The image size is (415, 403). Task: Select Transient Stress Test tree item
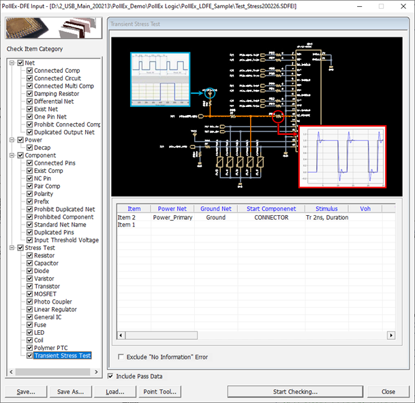click(x=62, y=355)
